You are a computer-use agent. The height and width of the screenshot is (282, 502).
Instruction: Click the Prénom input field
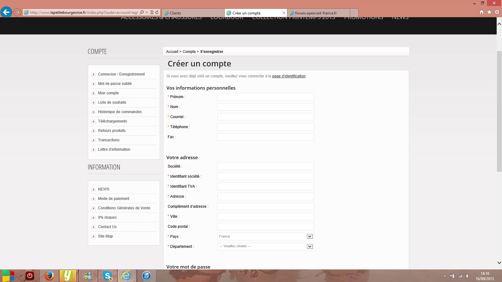(265, 97)
